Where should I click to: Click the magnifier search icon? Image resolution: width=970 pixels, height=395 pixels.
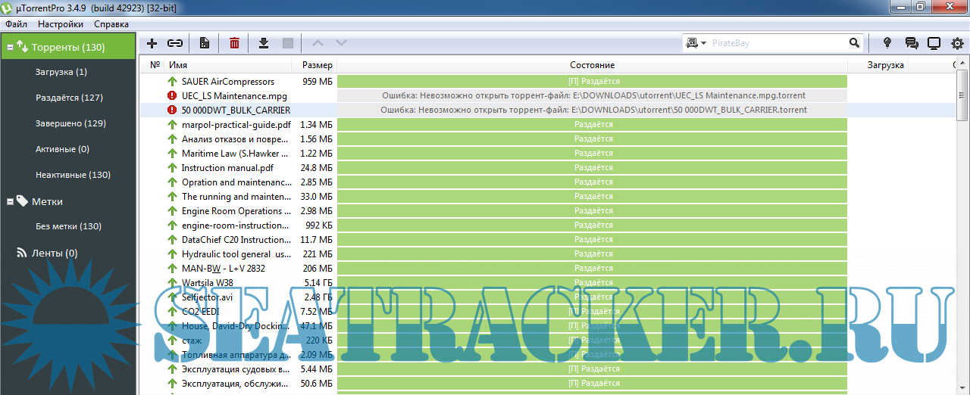coord(854,43)
